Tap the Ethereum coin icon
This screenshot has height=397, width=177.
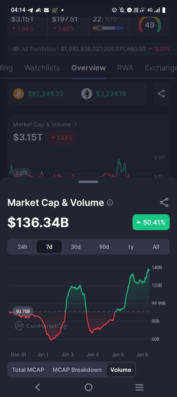87,94
